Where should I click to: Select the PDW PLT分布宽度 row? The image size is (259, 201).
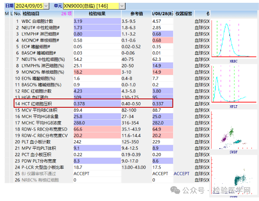point(107,161)
